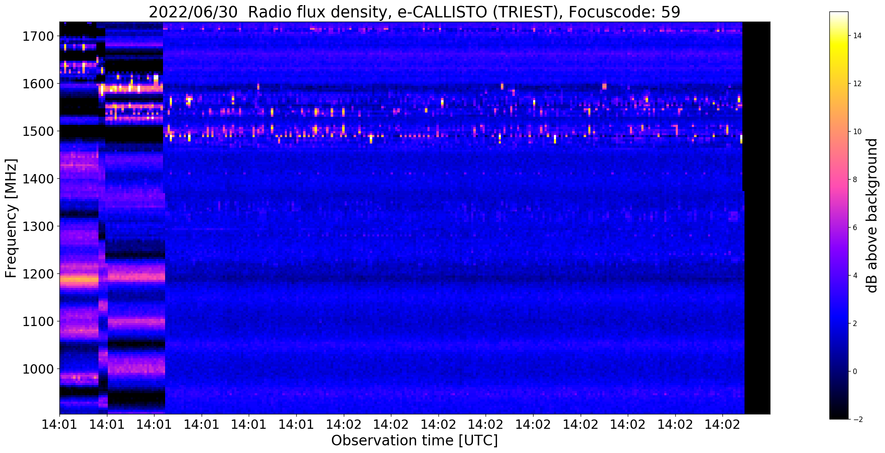Viewport: 885px width, 453px height.
Task: Click the 1400 frequency tick label
Action: coord(38,179)
